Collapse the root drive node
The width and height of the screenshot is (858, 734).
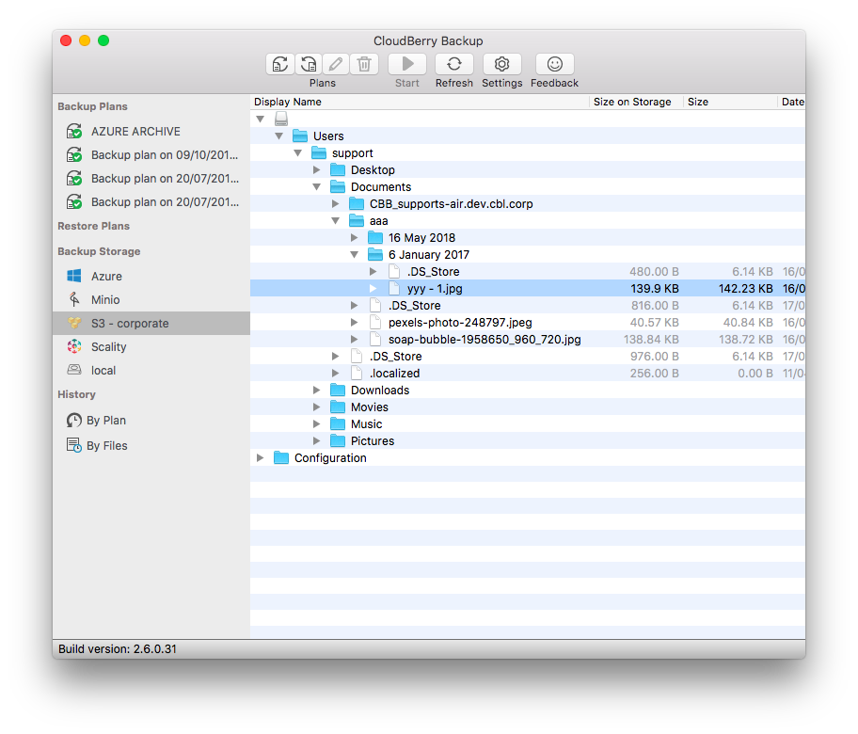point(261,119)
